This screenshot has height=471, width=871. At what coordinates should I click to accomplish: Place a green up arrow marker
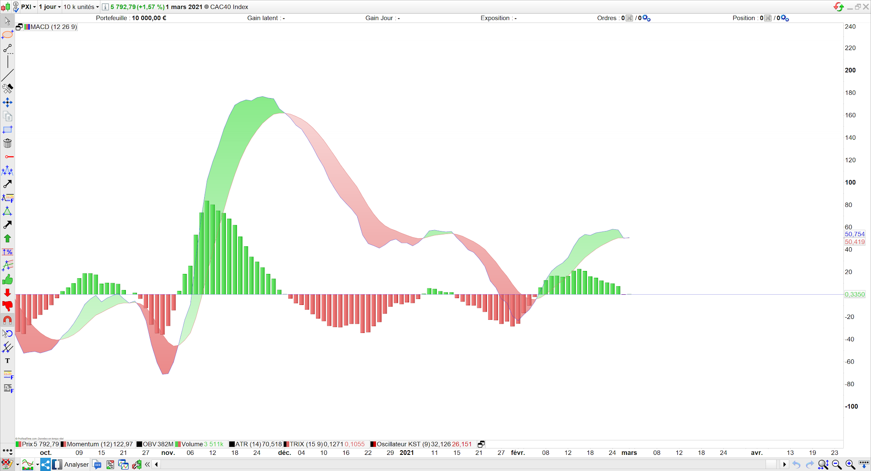point(7,238)
